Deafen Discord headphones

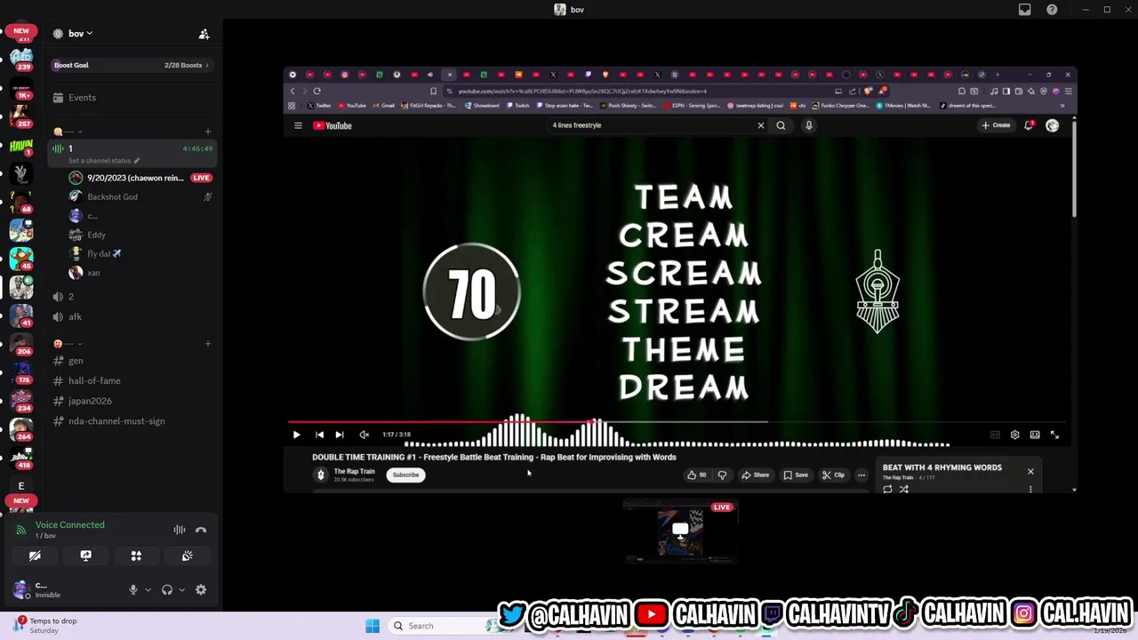(x=166, y=589)
